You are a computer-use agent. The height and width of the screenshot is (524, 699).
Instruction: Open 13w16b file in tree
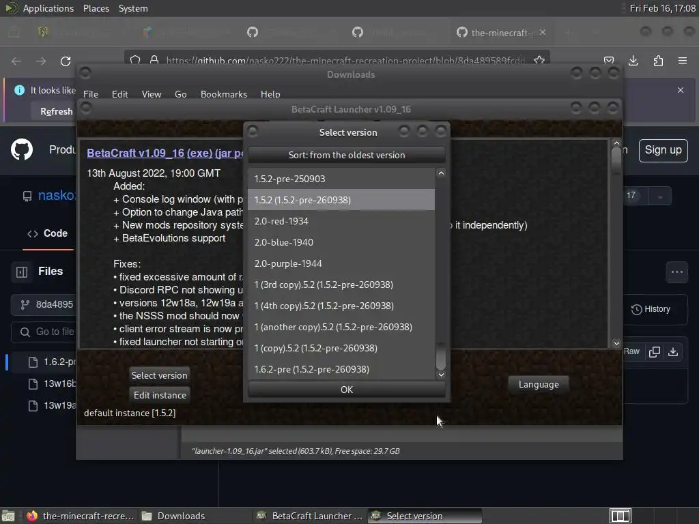click(53, 383)
